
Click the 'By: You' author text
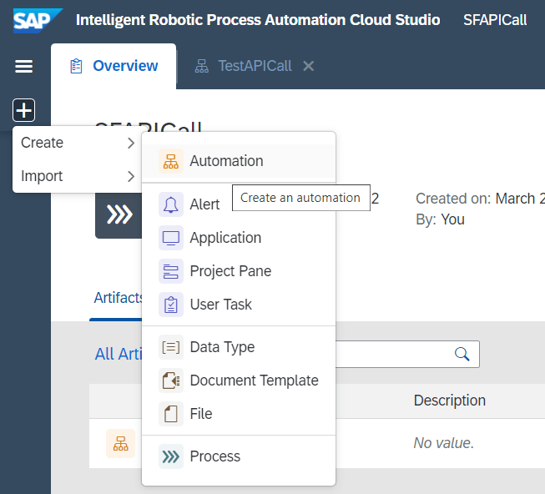440,219
